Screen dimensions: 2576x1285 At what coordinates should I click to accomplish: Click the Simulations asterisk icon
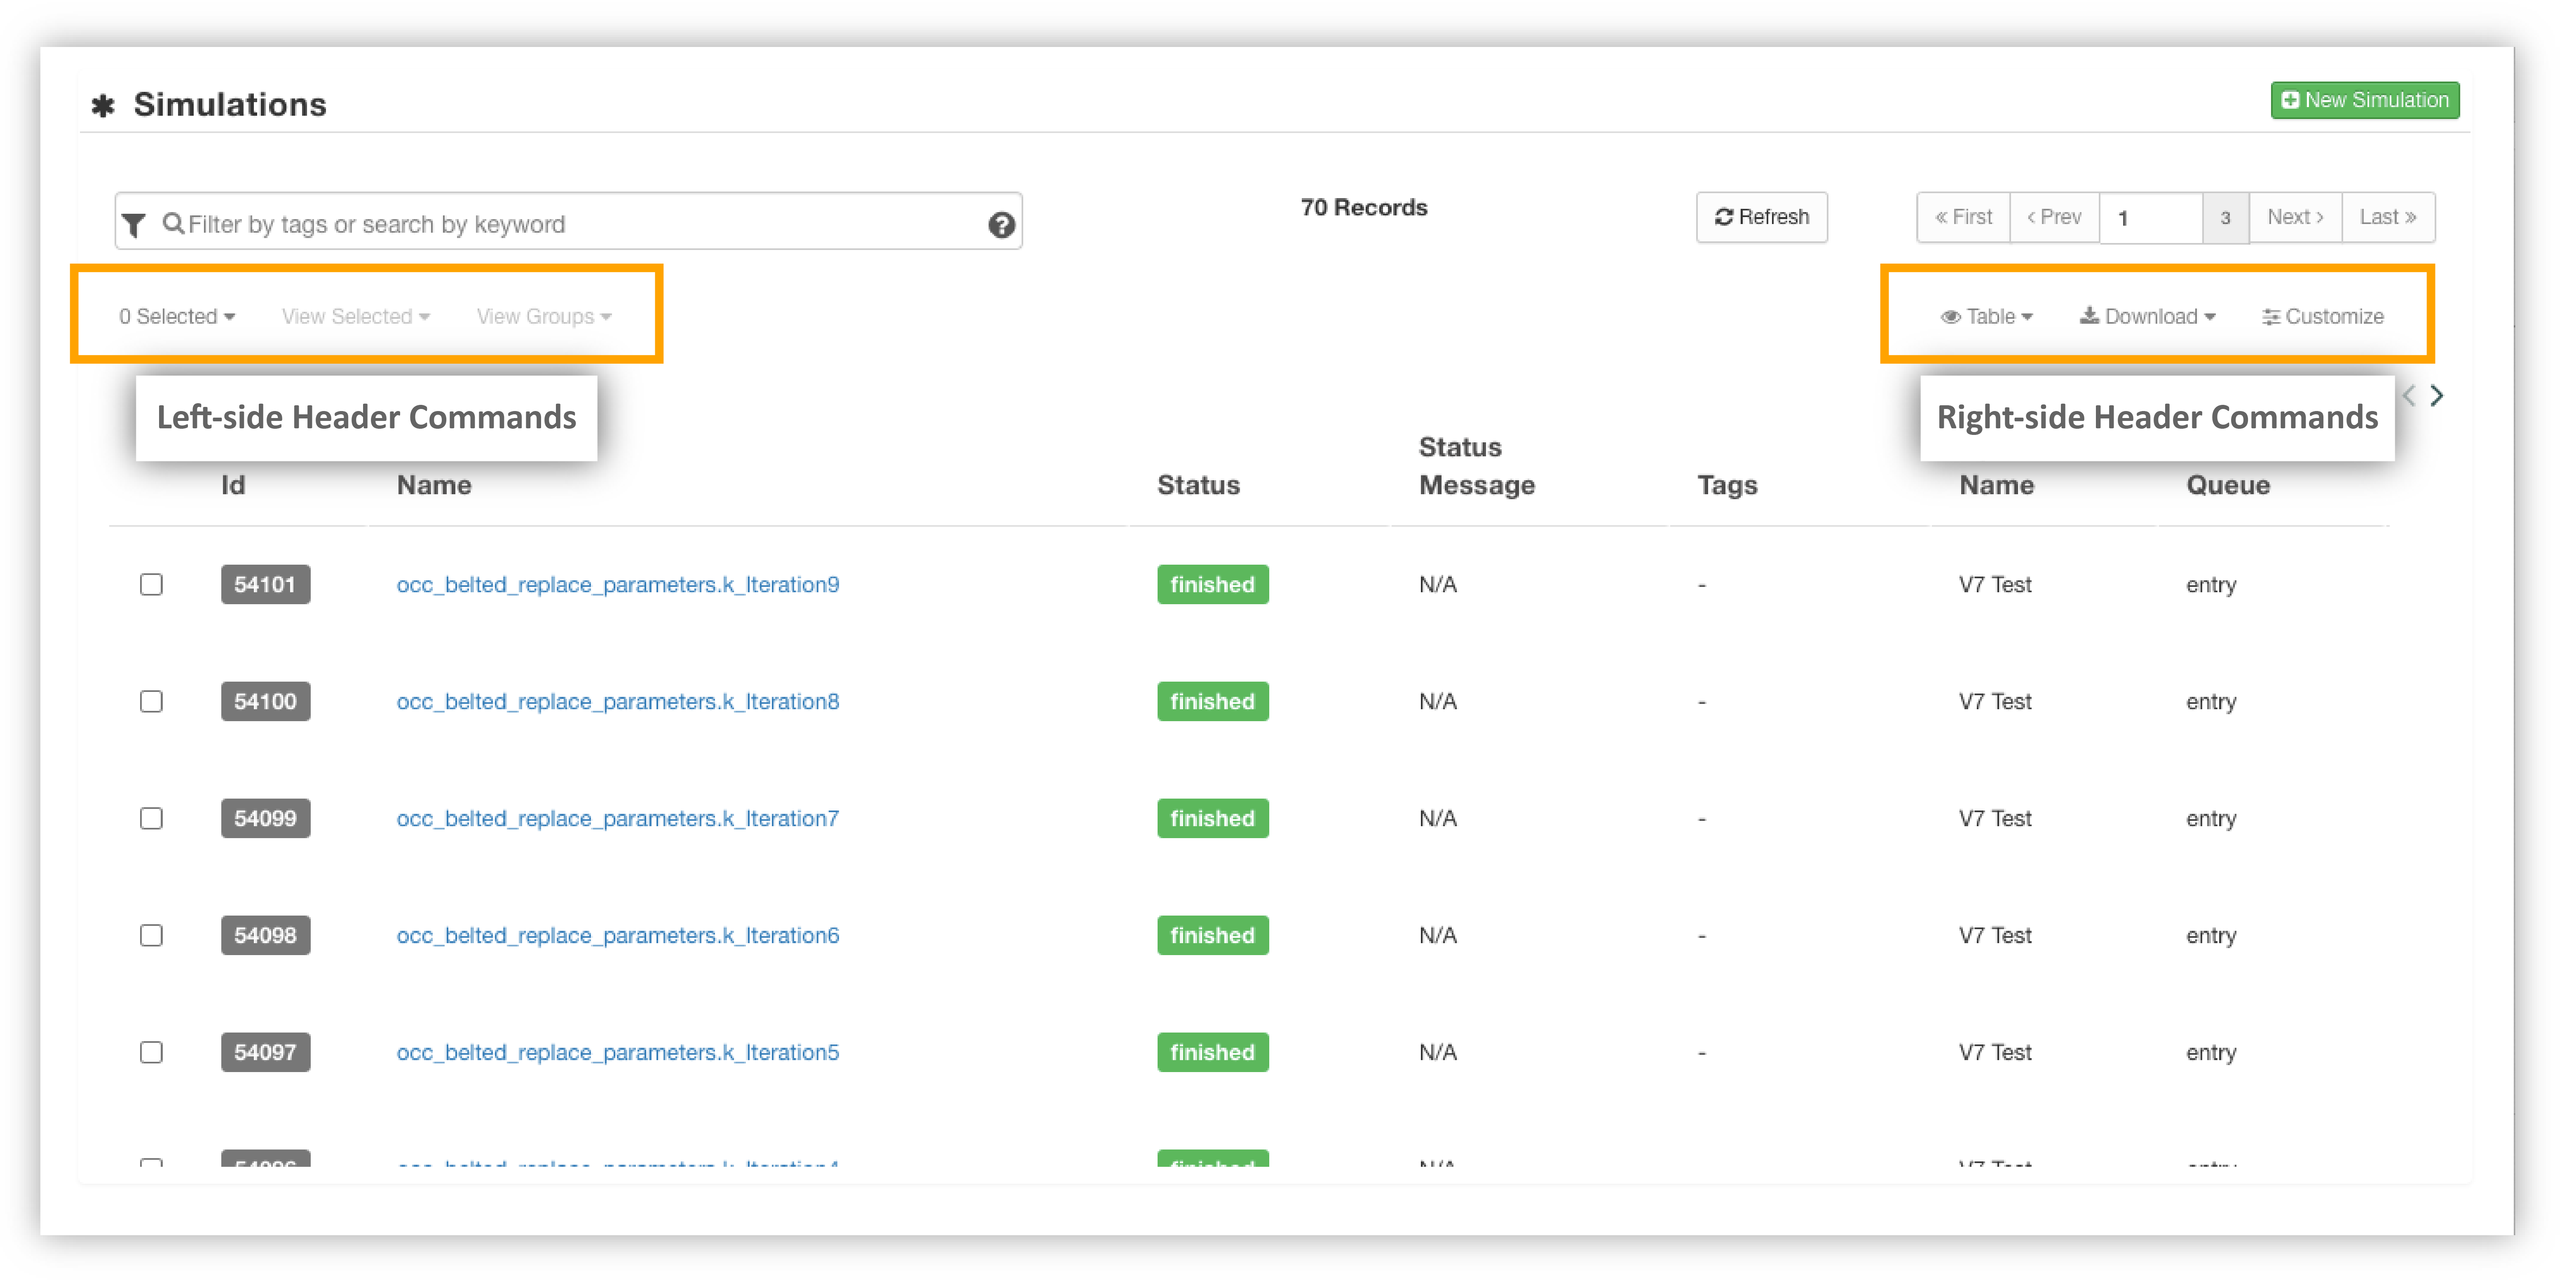pos(103,105)
